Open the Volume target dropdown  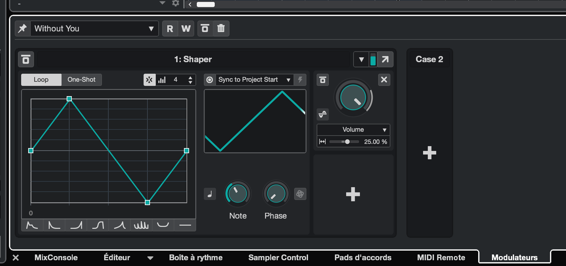(x=353, y=129)
